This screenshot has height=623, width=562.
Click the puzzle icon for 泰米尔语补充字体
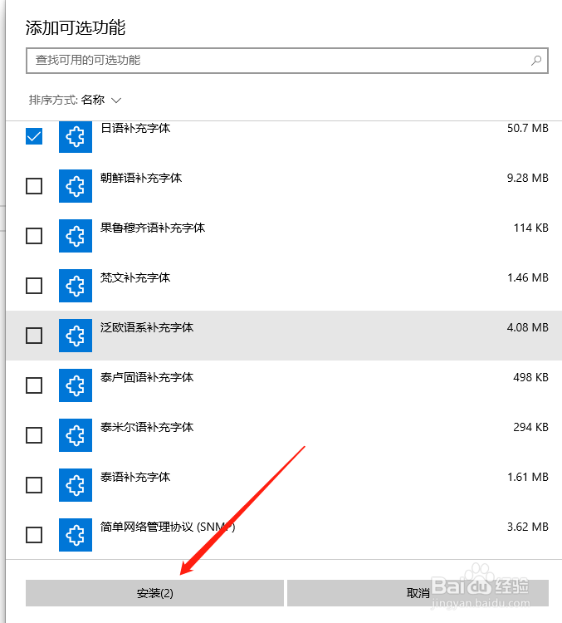76,435
